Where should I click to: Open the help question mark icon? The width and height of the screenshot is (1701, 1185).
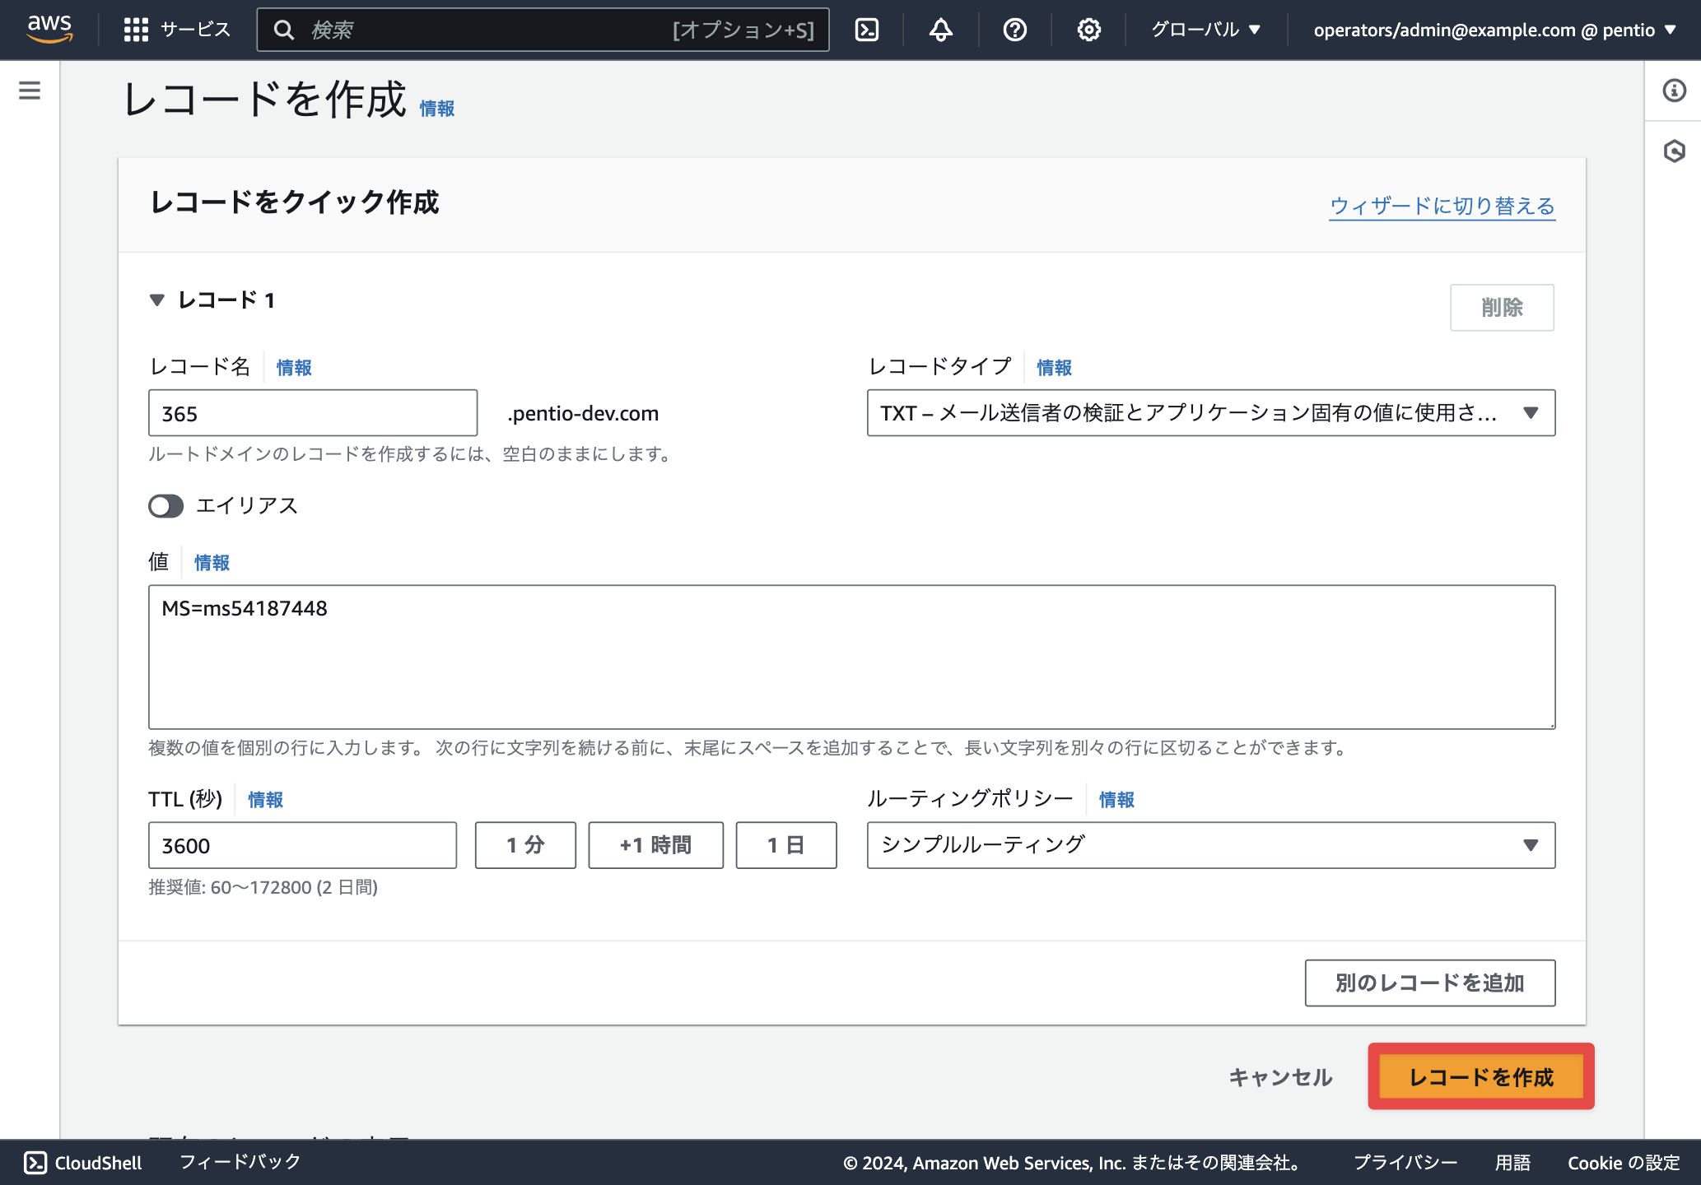1015,30
